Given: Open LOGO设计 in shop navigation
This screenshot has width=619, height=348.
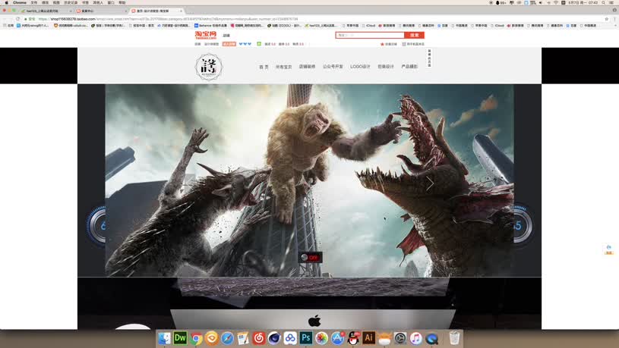Looking at the screenshot, I should [x=360, y=67].
